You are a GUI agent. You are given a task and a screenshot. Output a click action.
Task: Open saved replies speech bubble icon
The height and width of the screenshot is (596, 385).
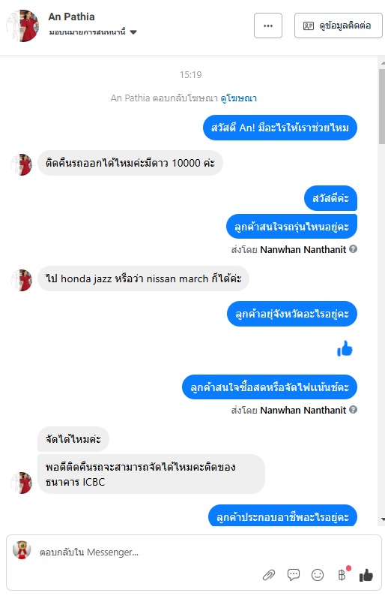(x=293, y=575)
